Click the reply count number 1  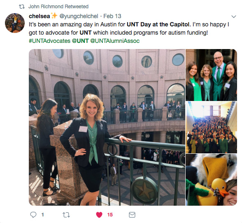(43, 215)
